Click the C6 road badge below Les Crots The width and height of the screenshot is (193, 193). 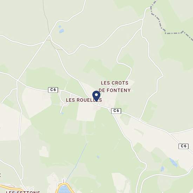[x=116, y=111]
